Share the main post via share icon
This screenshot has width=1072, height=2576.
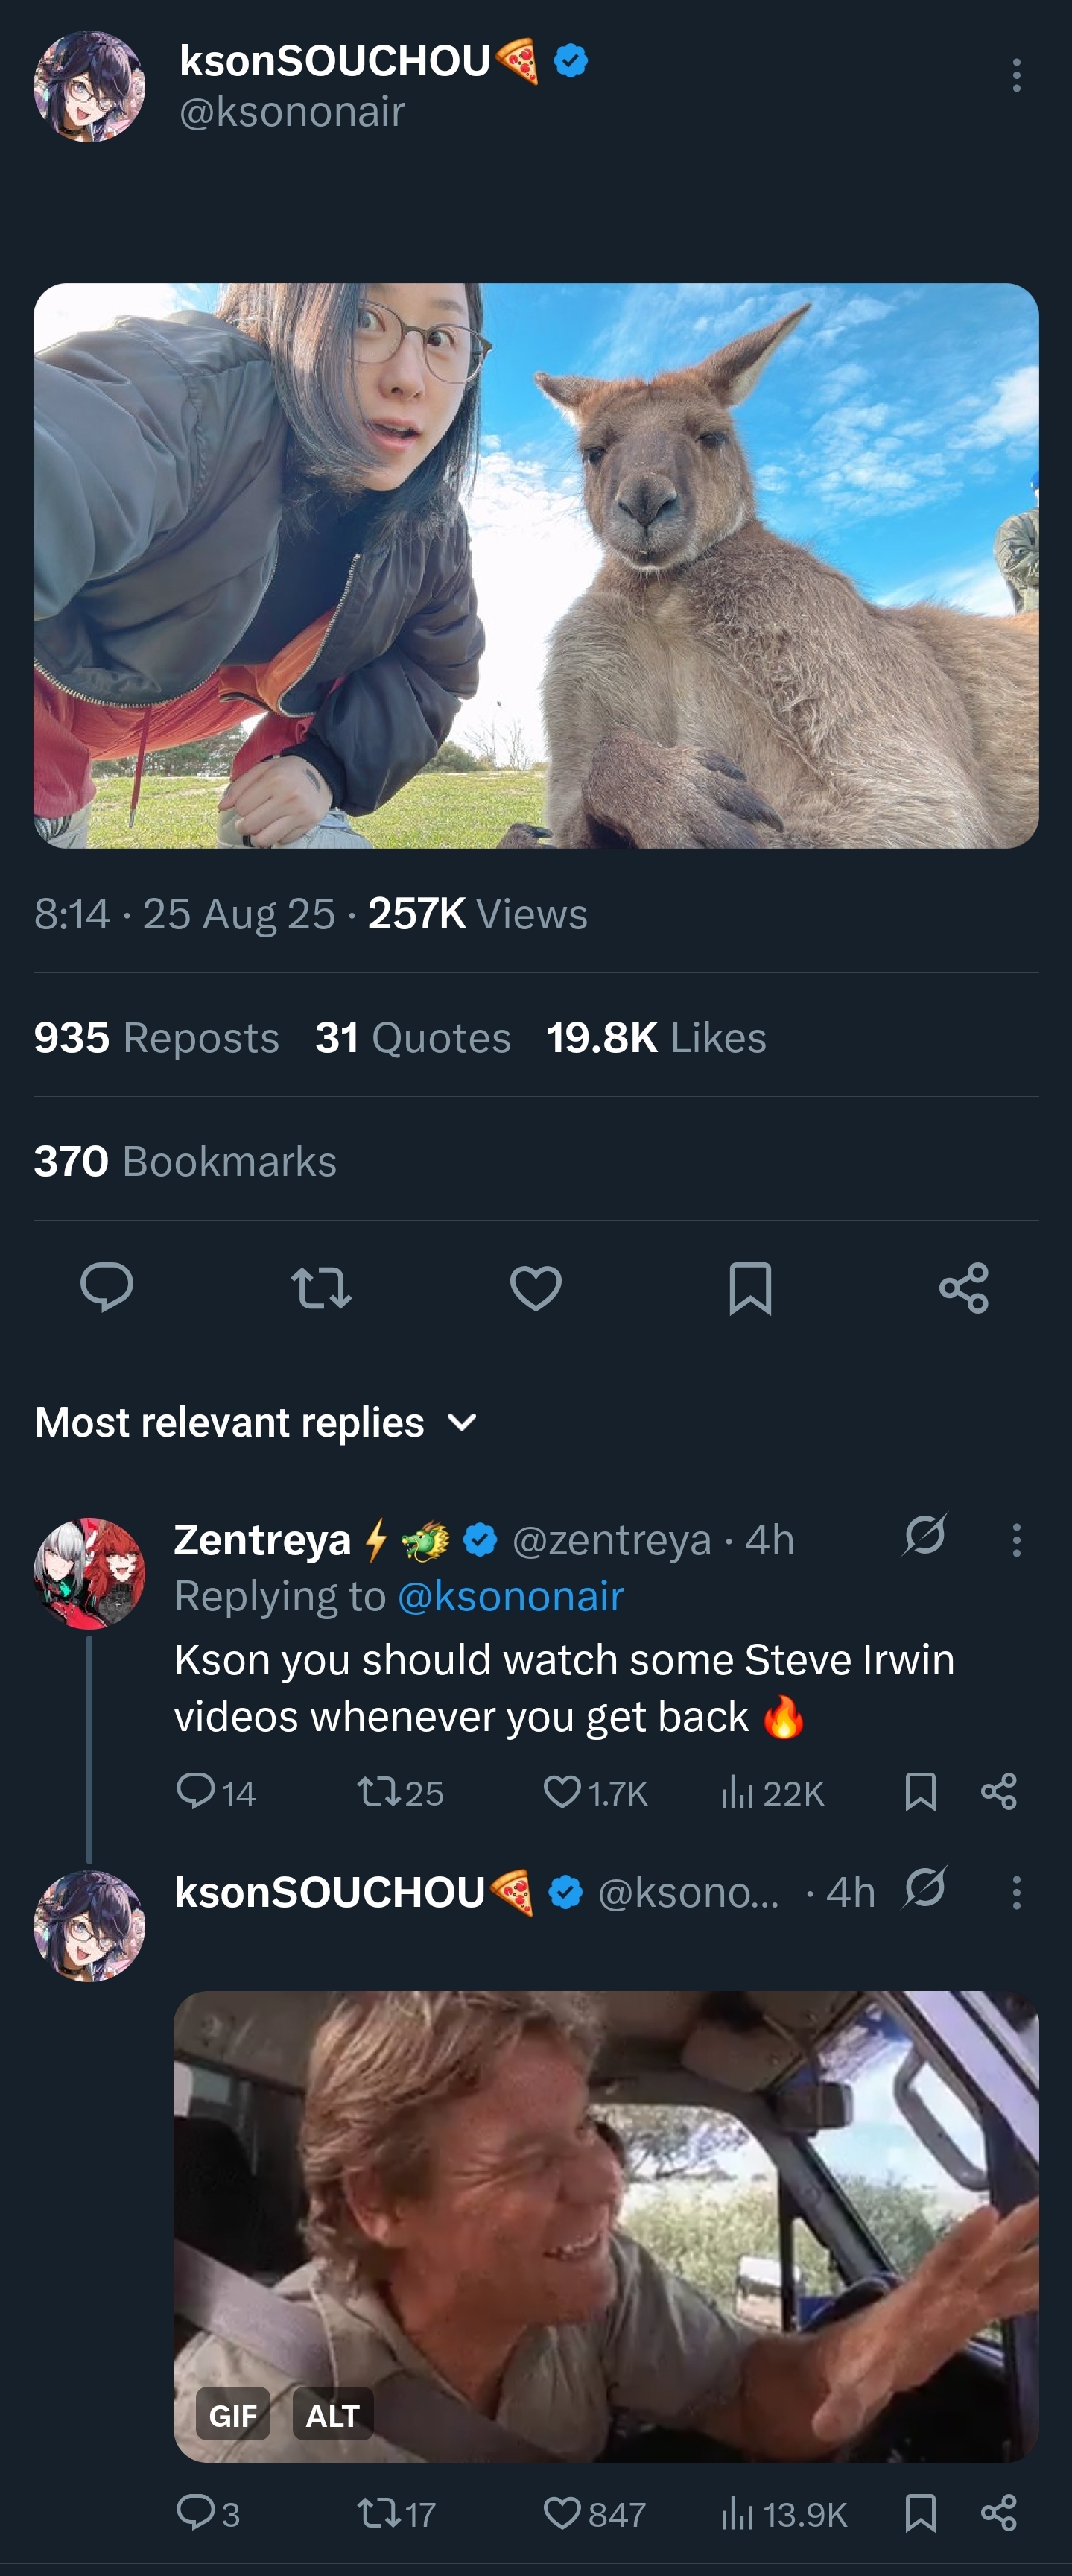pos(964,1287)
